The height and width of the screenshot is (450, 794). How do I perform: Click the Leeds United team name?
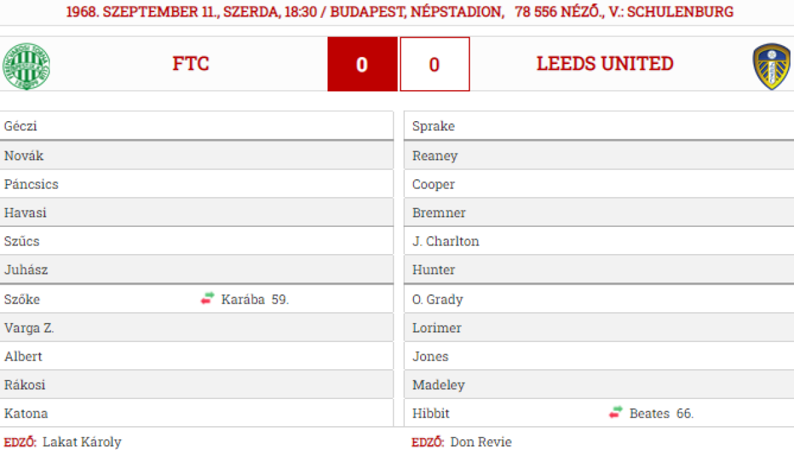[605, 64]
